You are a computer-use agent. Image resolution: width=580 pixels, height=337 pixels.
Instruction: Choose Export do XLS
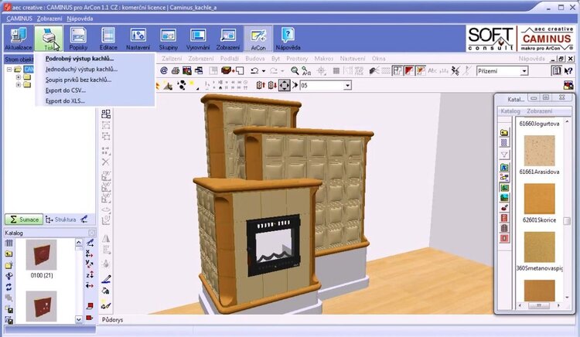tap(65, 101)
